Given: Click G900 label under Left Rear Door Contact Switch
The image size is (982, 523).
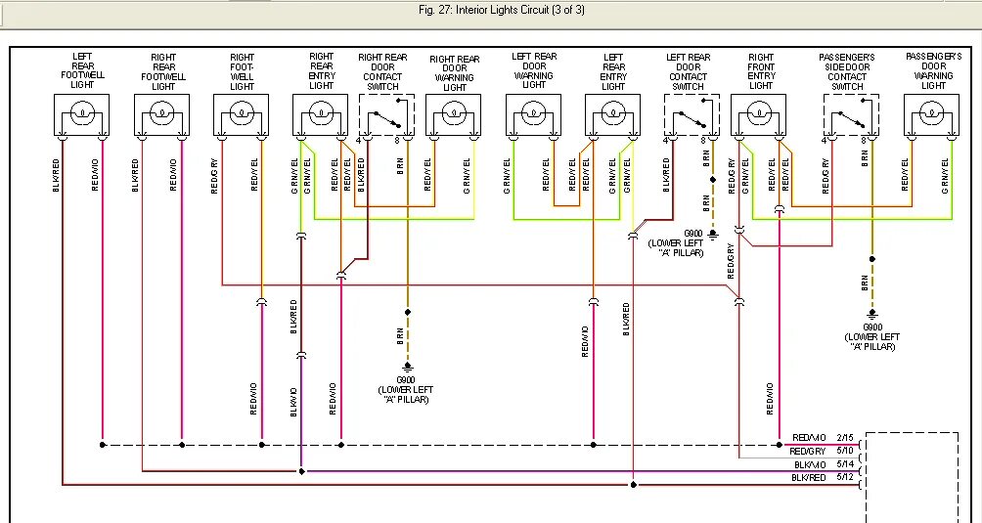Looking at the screenshot, I should 693,234.
